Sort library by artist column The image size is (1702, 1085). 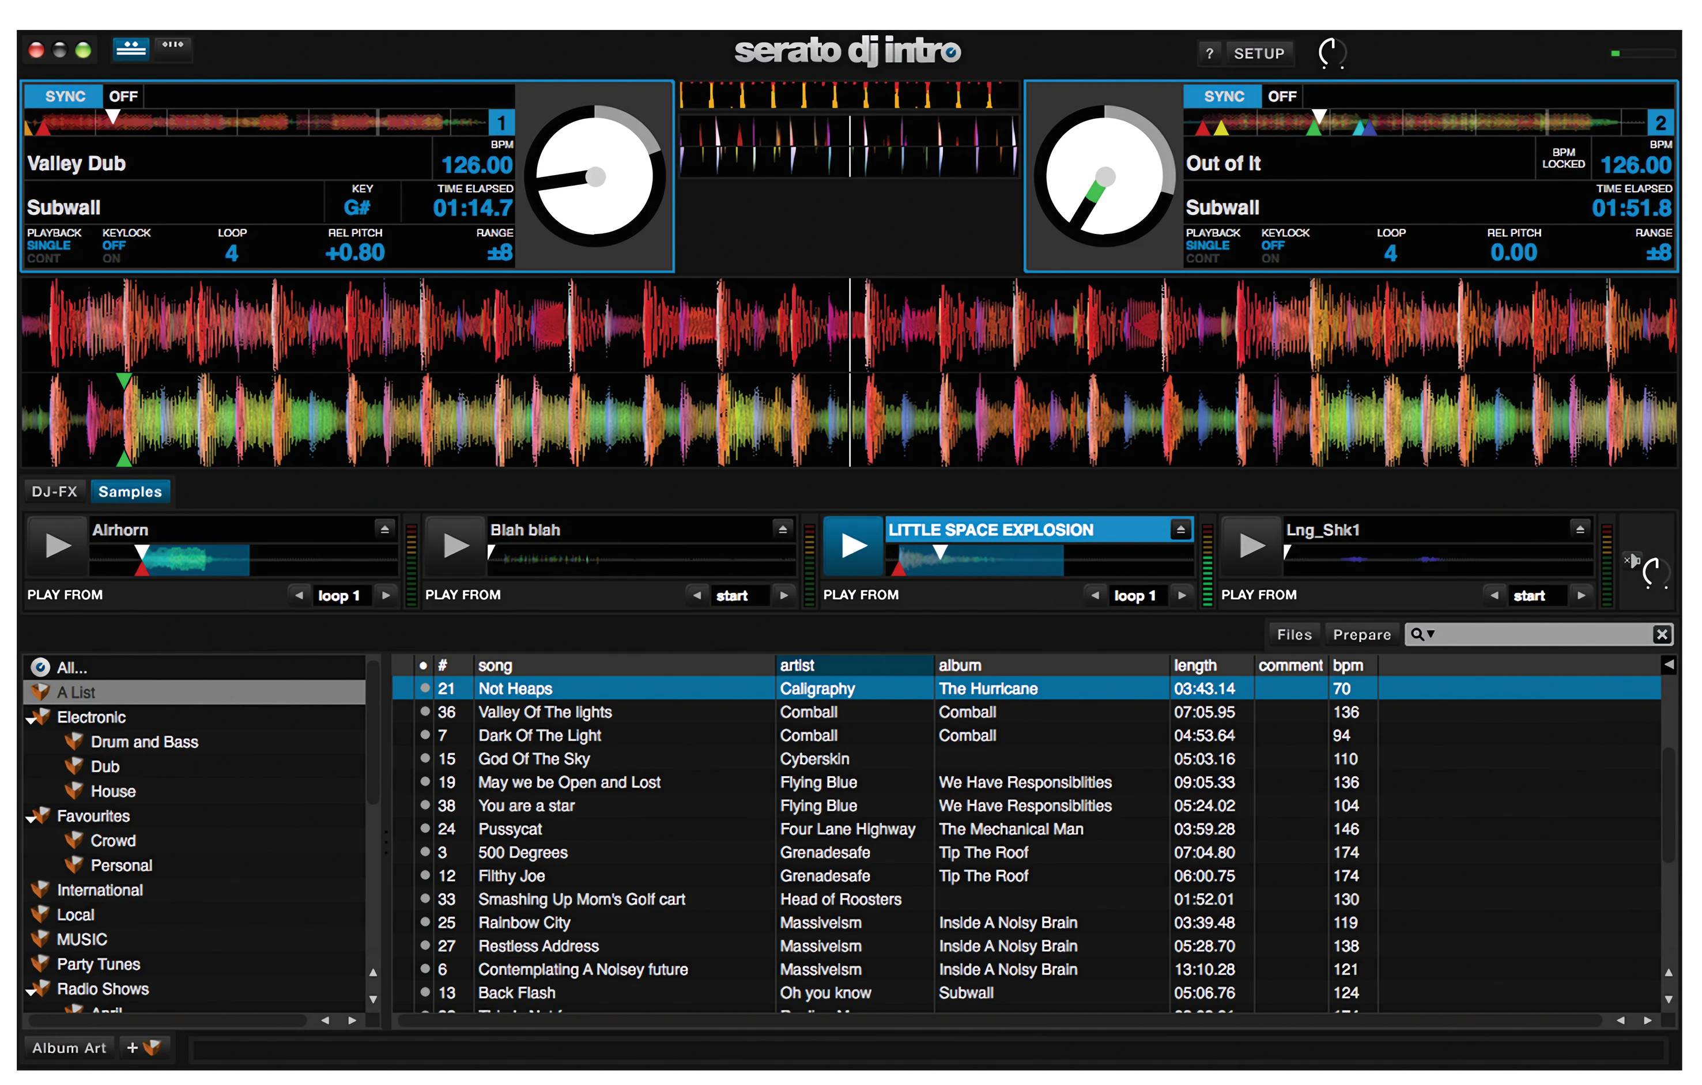(x=854, y=665)
